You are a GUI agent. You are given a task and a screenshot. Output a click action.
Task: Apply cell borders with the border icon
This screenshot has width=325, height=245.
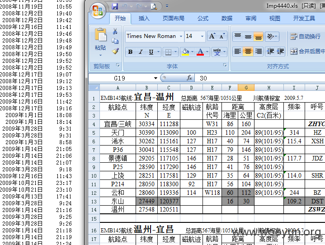[x=168, y=52]
